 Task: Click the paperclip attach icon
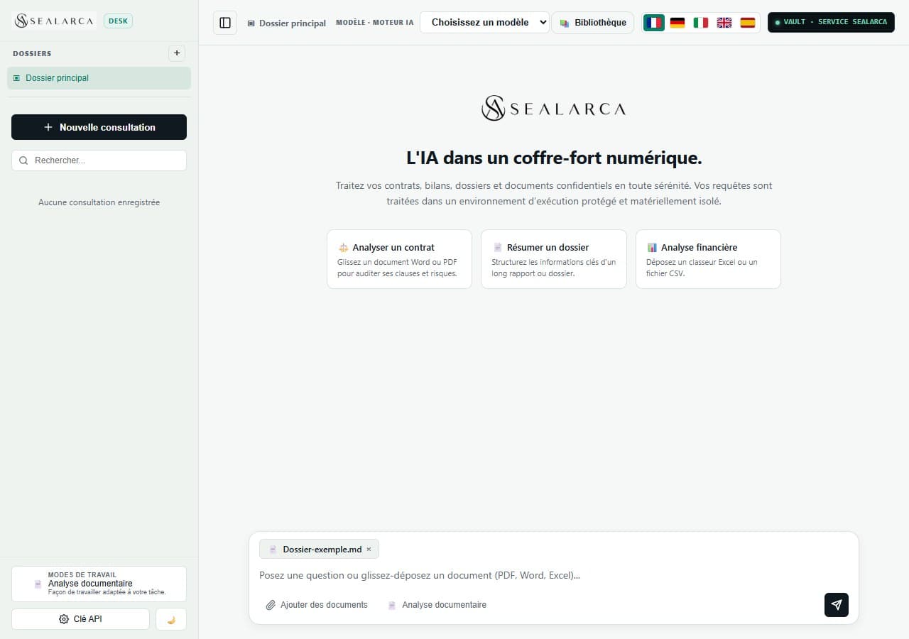coord(271,605)
